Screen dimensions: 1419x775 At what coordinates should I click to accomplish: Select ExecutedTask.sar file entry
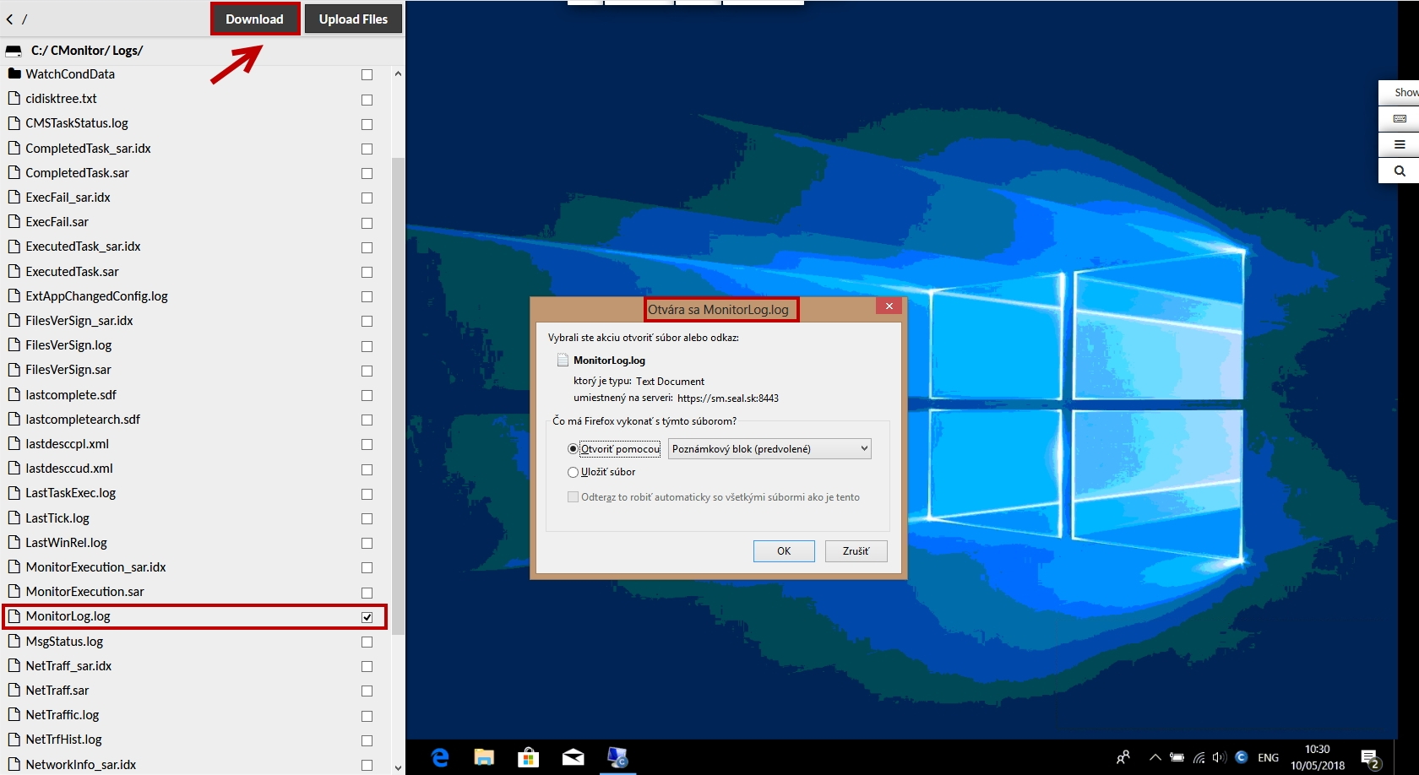coord(72,272)
